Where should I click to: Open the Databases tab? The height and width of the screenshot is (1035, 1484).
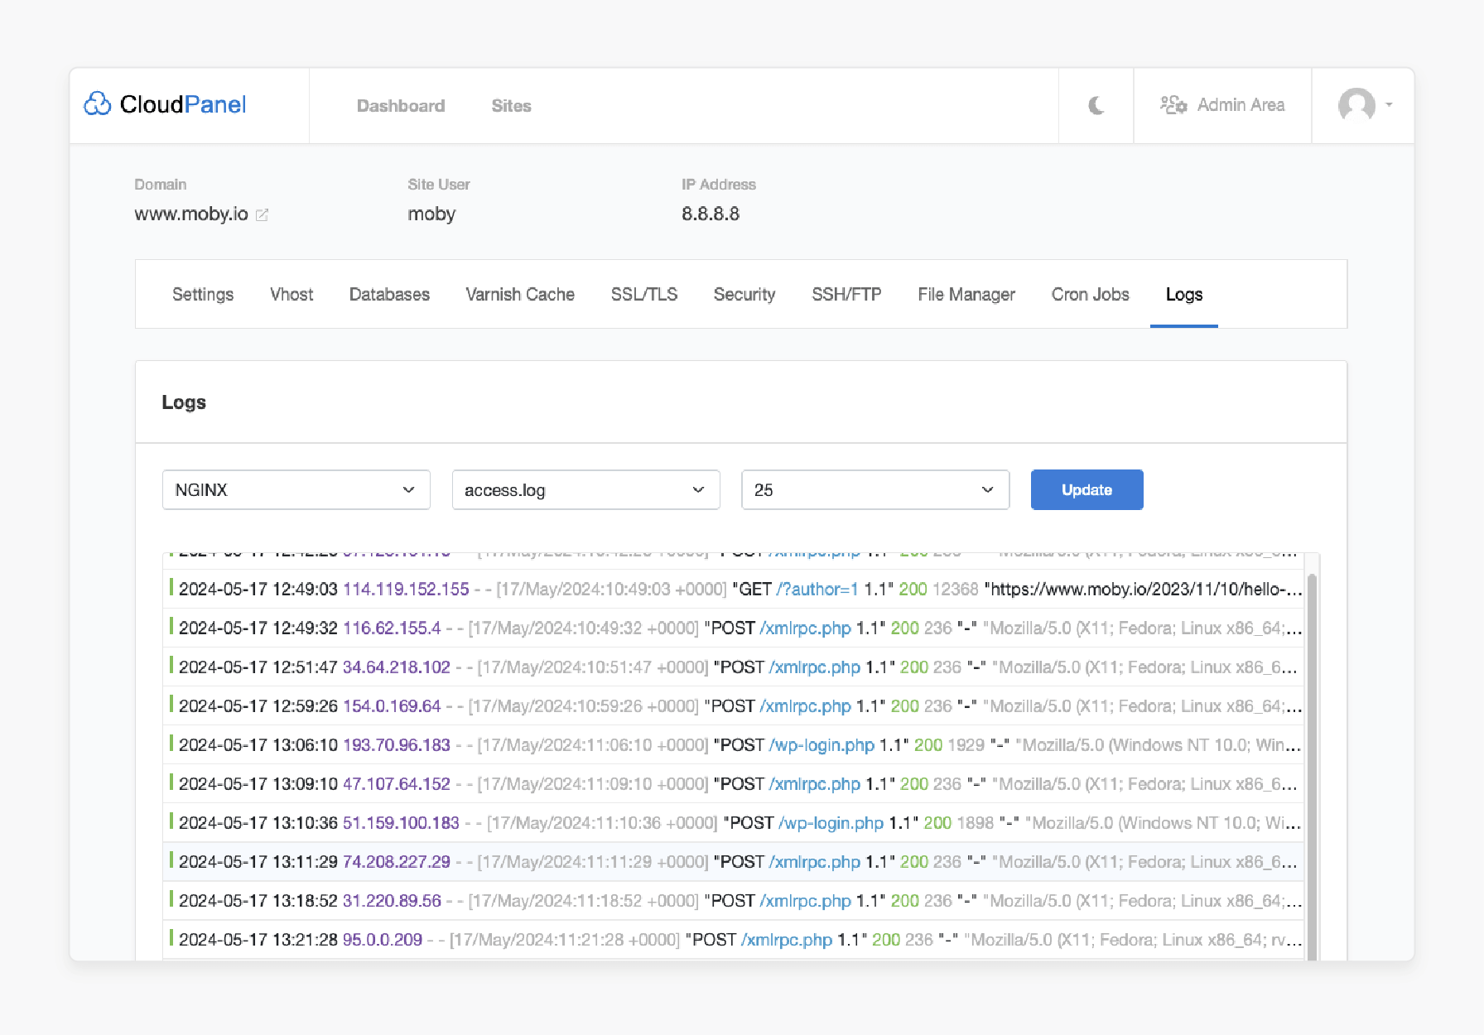[x=389, y=295]
